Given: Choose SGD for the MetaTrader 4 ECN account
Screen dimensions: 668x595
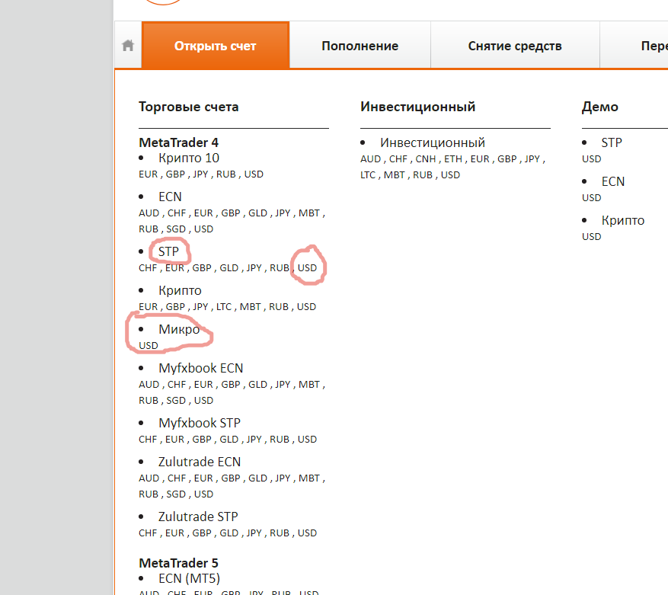Looking at the screenshot, I should 176,229.
